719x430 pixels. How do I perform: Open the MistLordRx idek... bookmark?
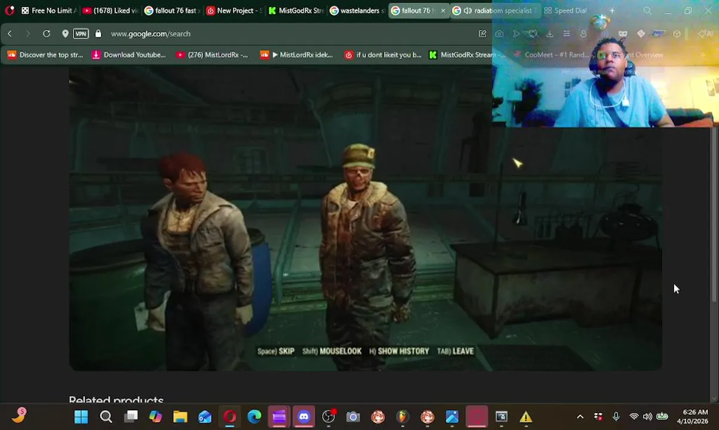pyautogui.click(x=297, y=55)
